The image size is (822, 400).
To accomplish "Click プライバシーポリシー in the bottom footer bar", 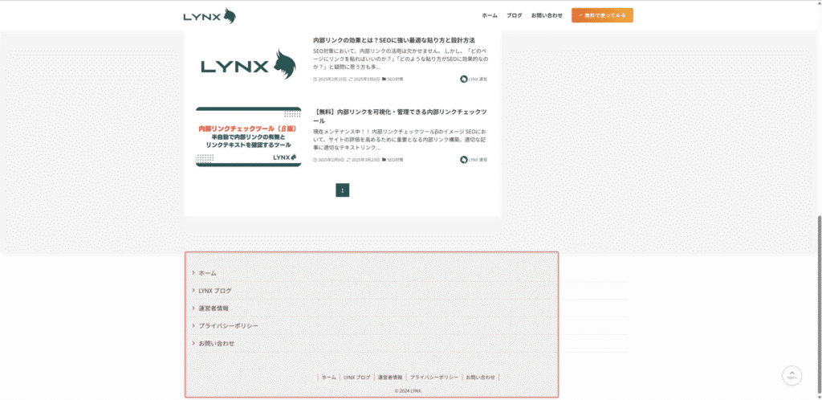I will click(x=433, y=377).
